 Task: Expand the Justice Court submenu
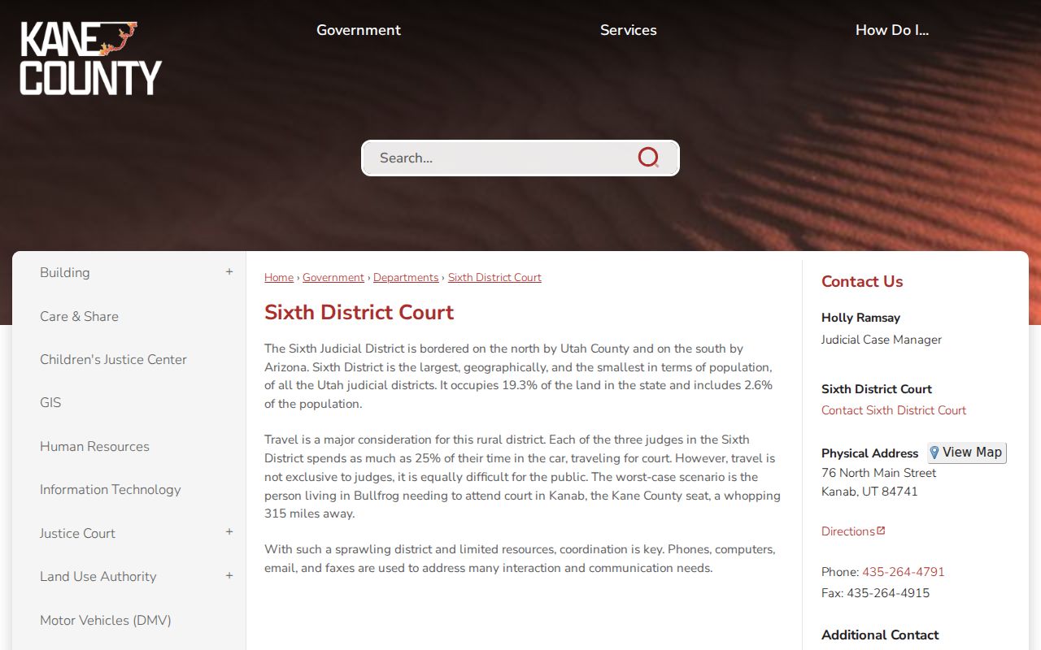pos(229,532)
